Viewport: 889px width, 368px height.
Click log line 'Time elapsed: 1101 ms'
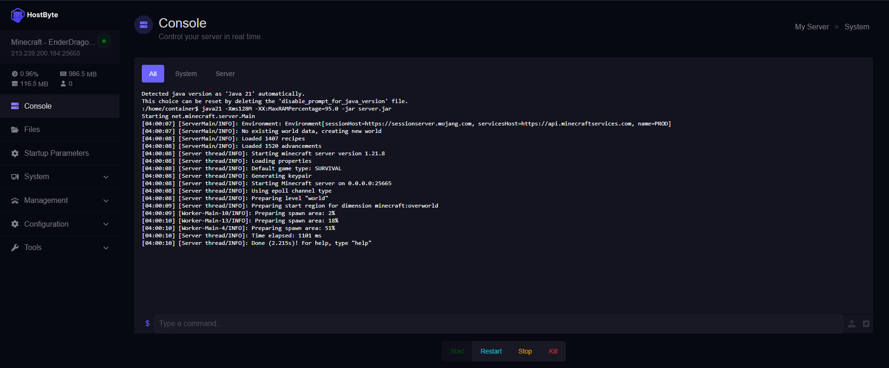[x=231, y=236]
